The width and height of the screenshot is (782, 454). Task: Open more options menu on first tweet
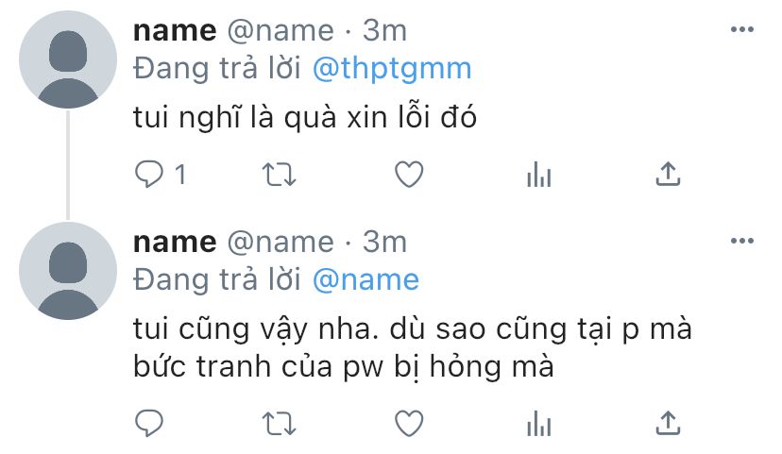pos(741,29)
